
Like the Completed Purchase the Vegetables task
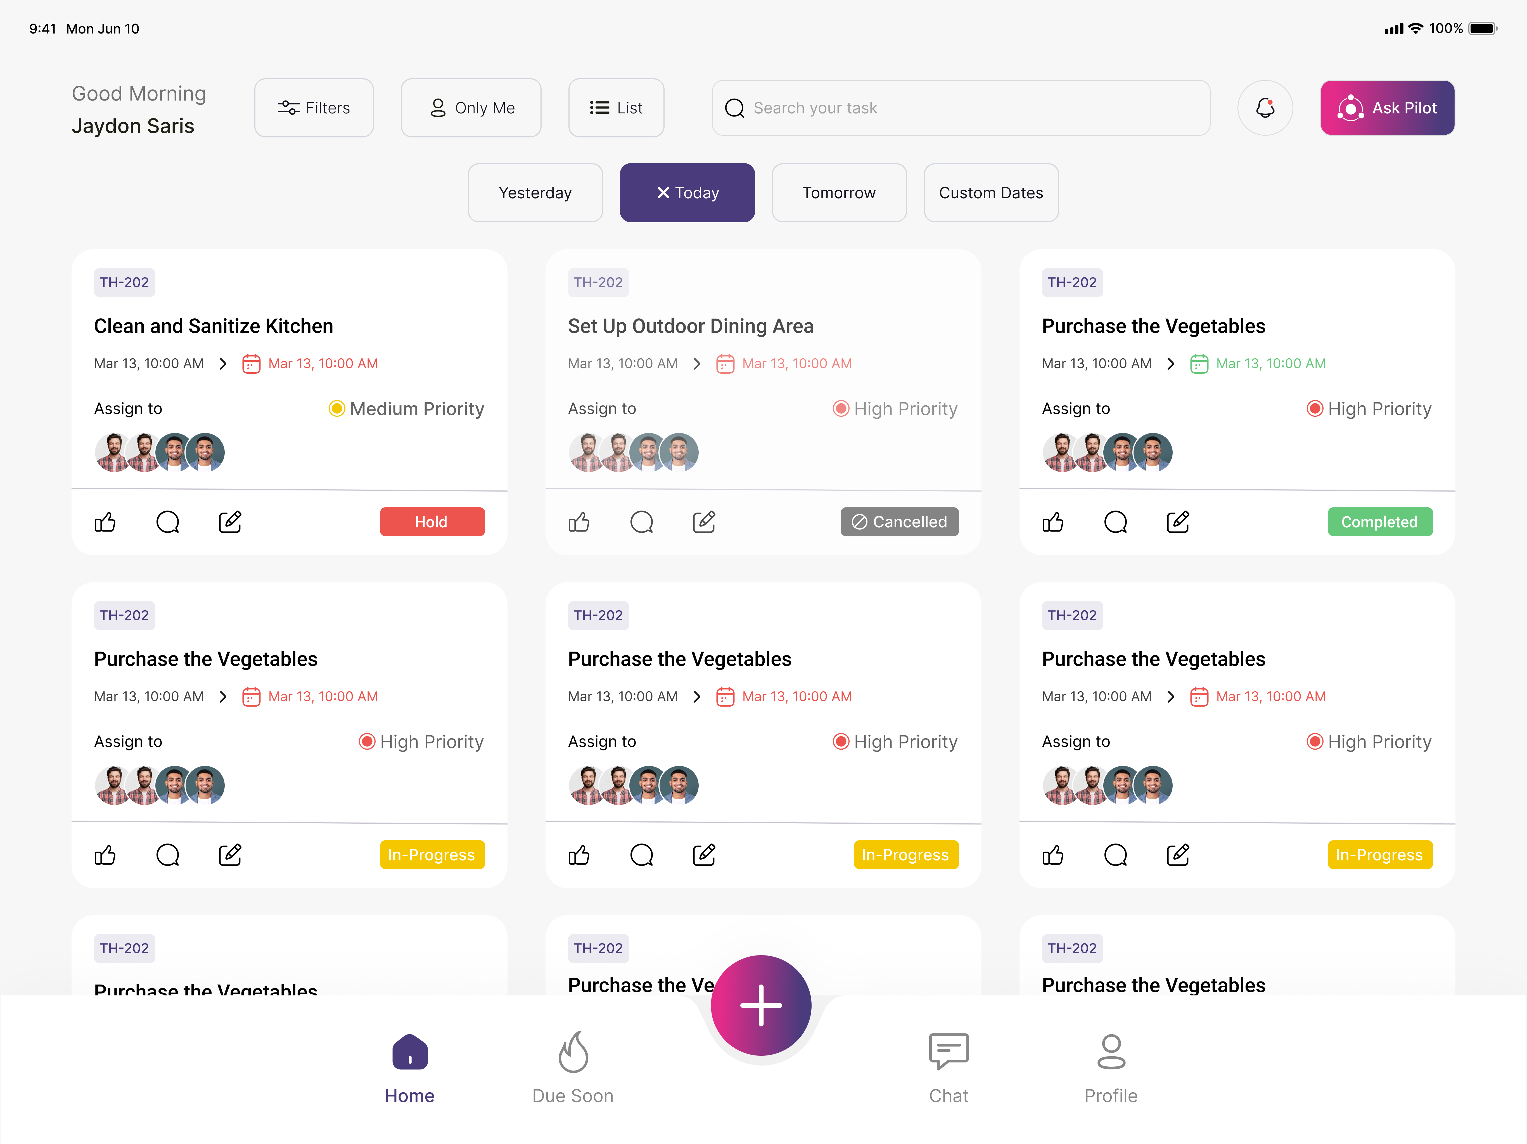(x=1053, y=522)
